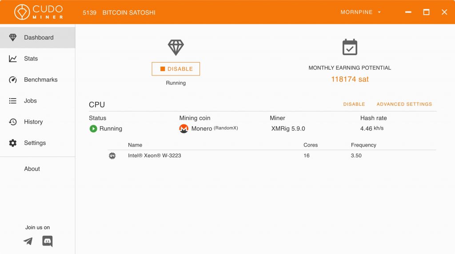Click the Monero (RandomX) coin label
The image size is (455, 254).
(x=215, y=128)
